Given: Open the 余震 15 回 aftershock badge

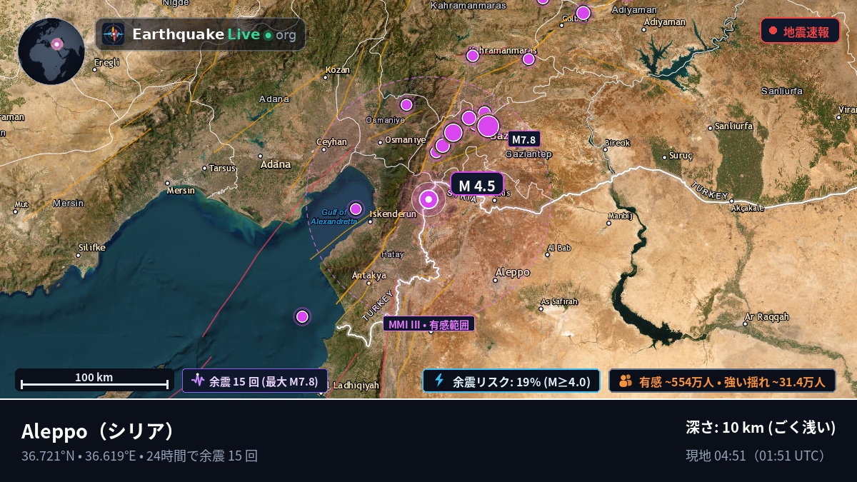Looking at the screenshot, I should [255, 381].
